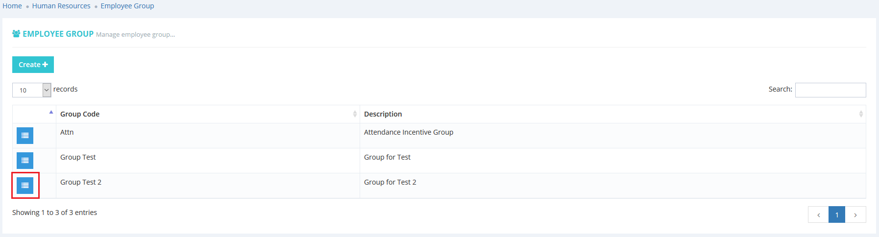Click sort arrows on Description column
This screenshot has width=879, height=237.
[x=860, y=114]
